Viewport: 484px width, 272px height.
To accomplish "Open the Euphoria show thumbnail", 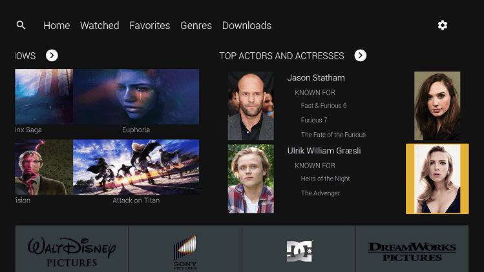I will coord(136,97).
